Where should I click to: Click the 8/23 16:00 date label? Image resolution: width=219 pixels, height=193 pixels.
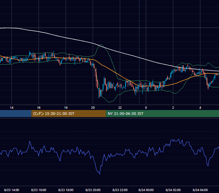(x=39, y=190)
